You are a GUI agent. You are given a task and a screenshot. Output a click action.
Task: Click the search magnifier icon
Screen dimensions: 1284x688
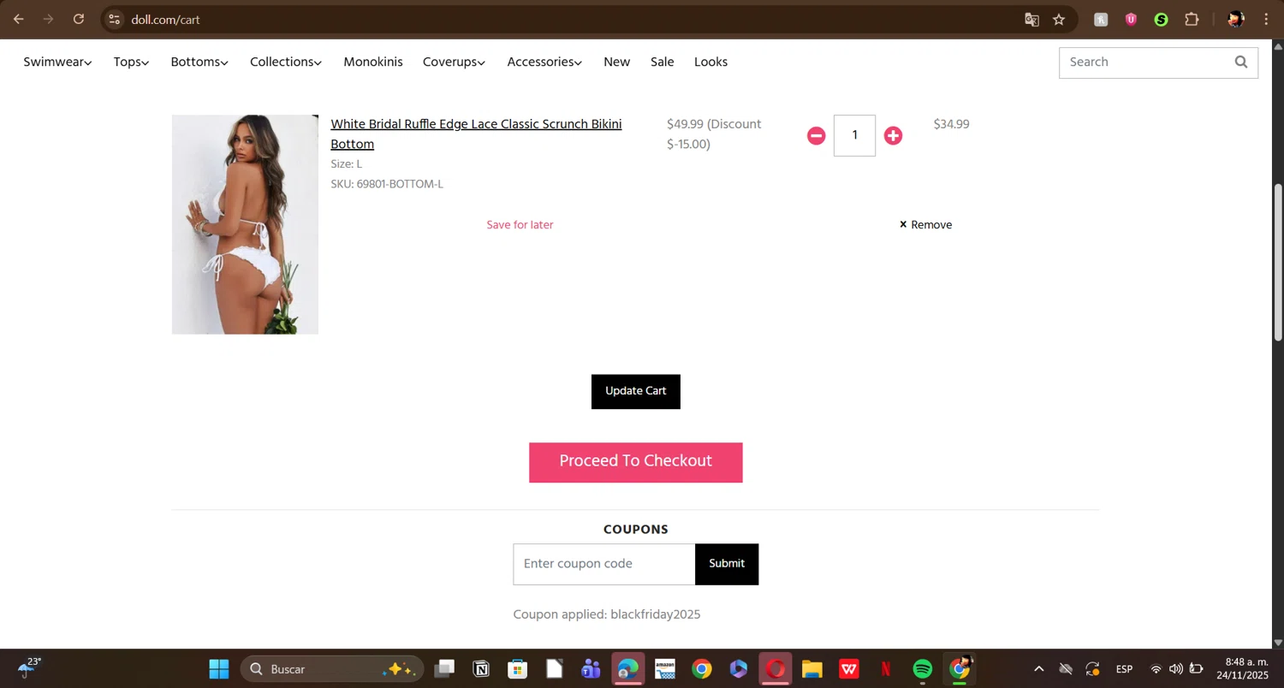(x=1241, y=62)
